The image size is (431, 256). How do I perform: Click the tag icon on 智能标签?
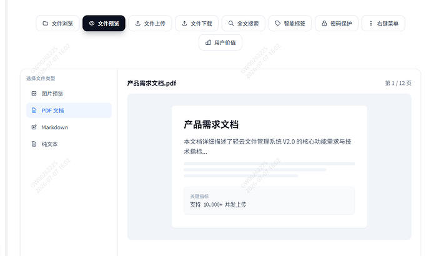tap(277, 23)
